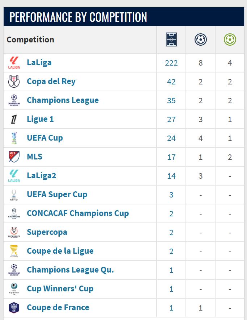Click the Supercopa logo icon
Viewport: 247px width, 320px height.
[x=14, y=232]
